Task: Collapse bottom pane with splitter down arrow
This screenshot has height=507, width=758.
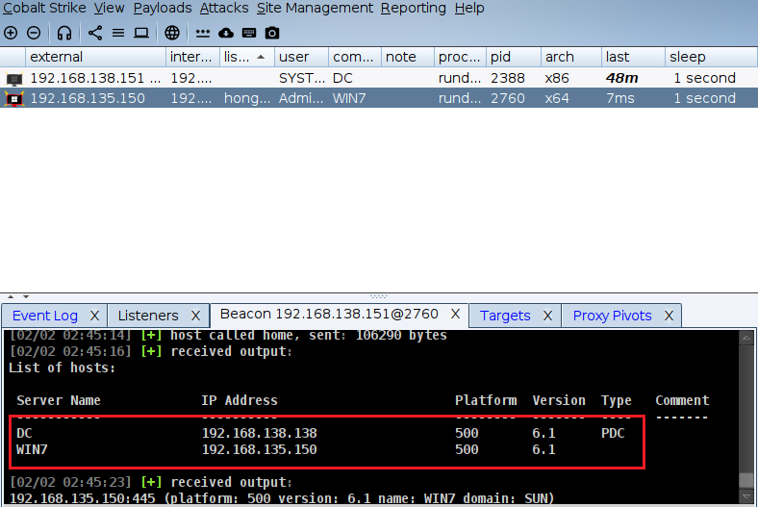Action: pyautogui.click(x=26, y=296)
